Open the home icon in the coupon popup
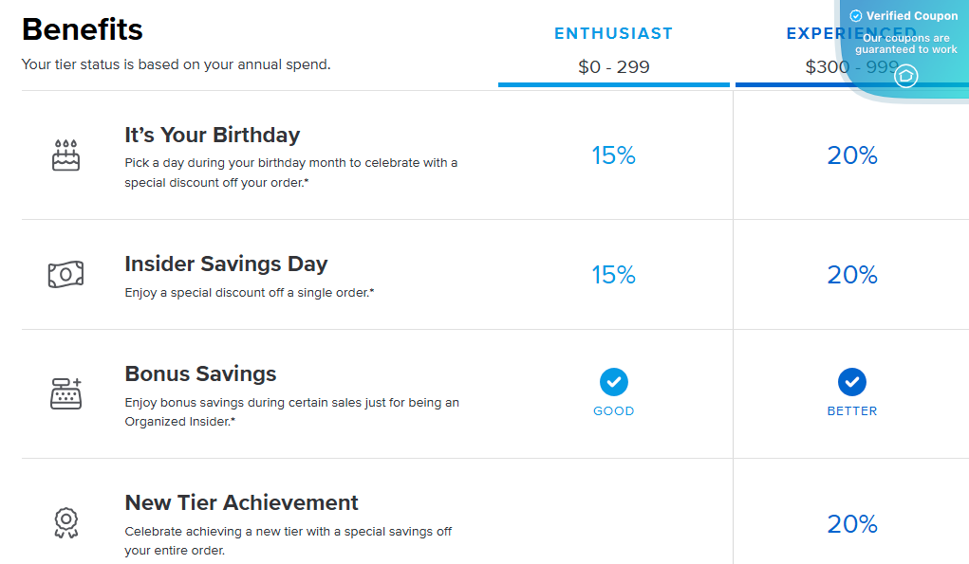969x564 pixels. (904, 75)
